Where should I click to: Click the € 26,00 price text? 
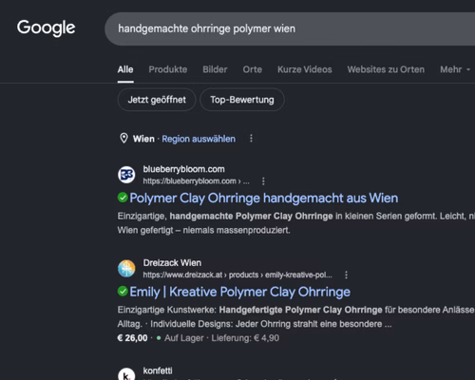click(132, 338)
